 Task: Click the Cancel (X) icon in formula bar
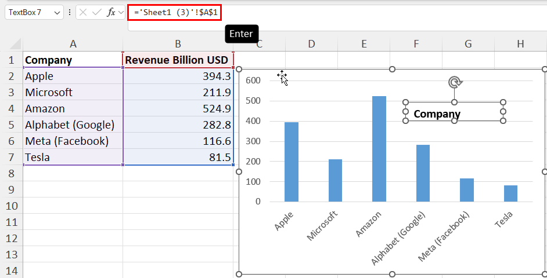click(83, 13)
